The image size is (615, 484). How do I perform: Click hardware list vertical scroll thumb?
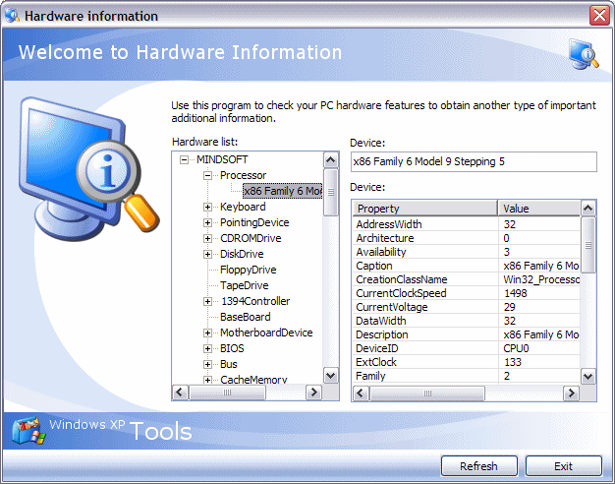pos(331,192)
